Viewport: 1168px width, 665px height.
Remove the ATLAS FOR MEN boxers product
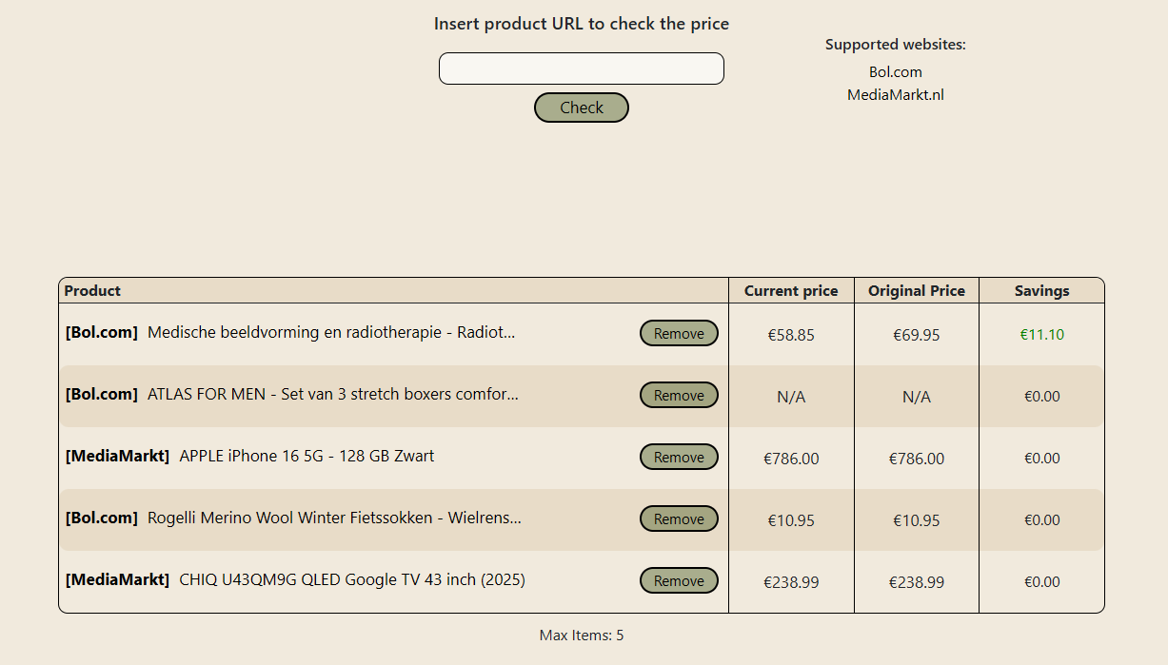(x=679, y=395)
